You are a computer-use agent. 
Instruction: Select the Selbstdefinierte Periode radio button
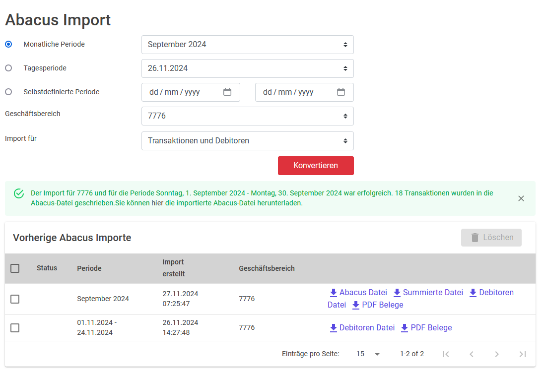point(9,92)
